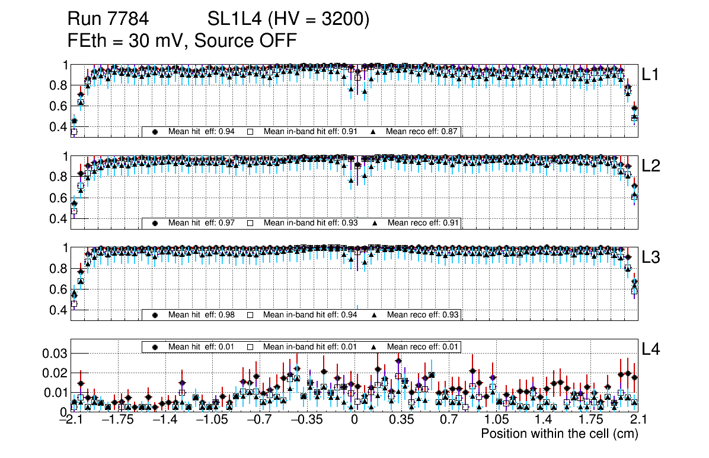Click 'Position within the cell (cm)' axis title

point(559,434)
